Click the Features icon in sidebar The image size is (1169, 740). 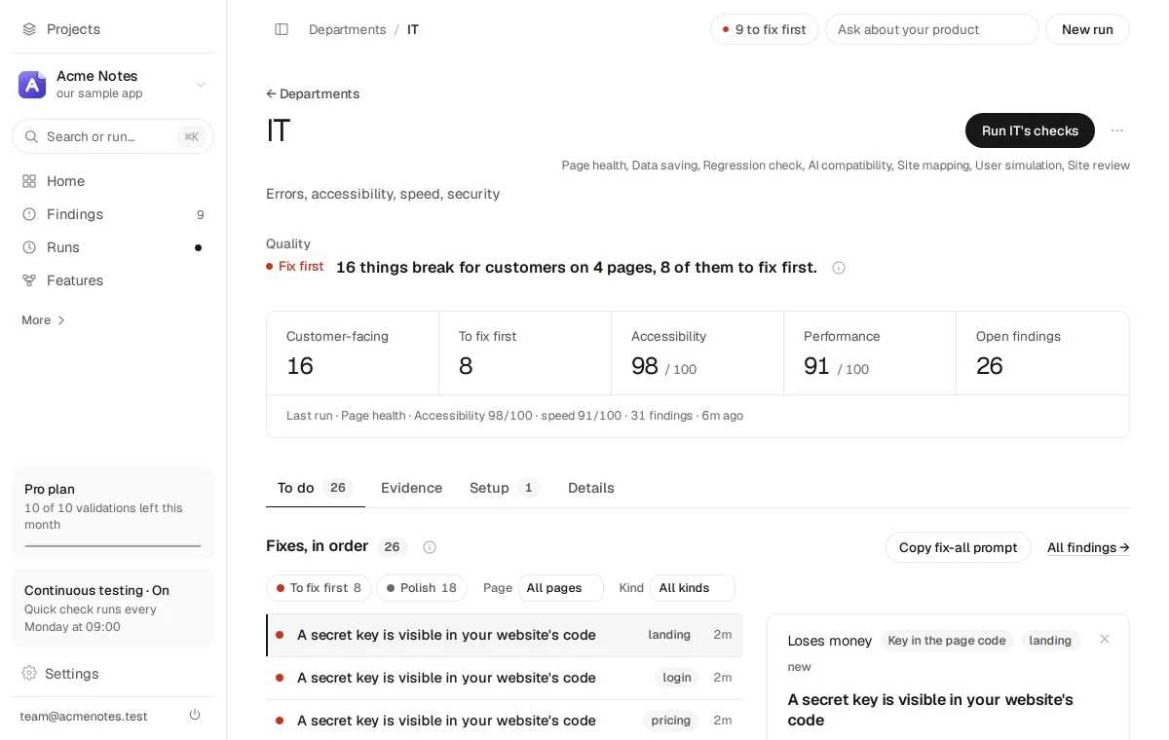point(29,280)
